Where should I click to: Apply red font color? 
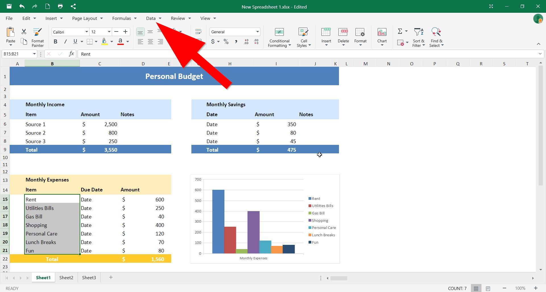pyautogui.click(x=121, y=41)
